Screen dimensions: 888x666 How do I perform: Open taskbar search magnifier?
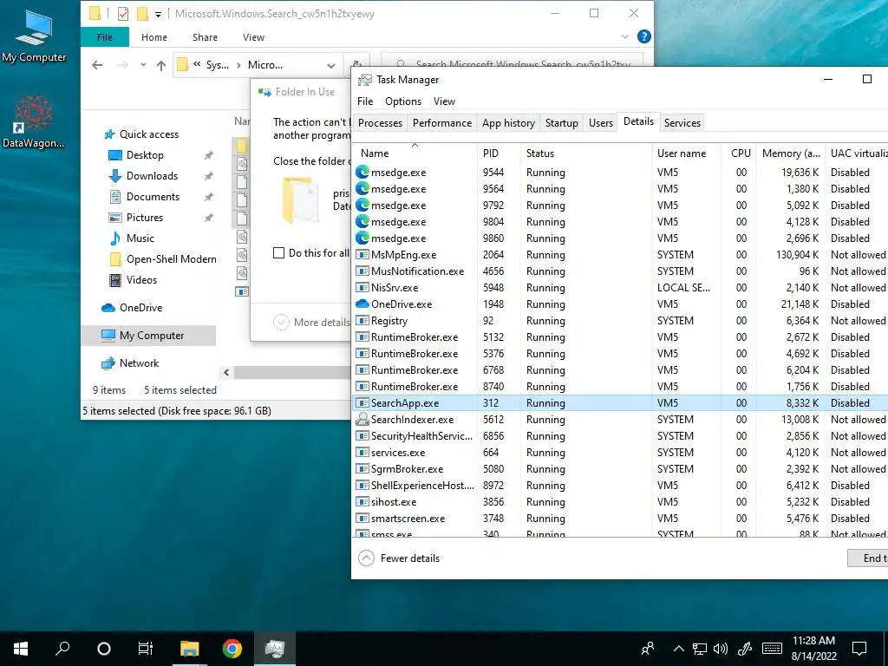62,649
